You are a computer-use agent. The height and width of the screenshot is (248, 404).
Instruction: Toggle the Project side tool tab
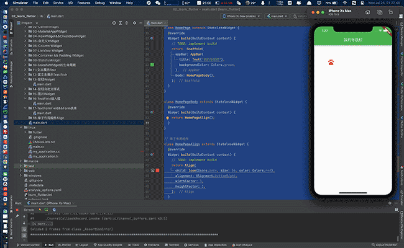(x=11, y=27)
